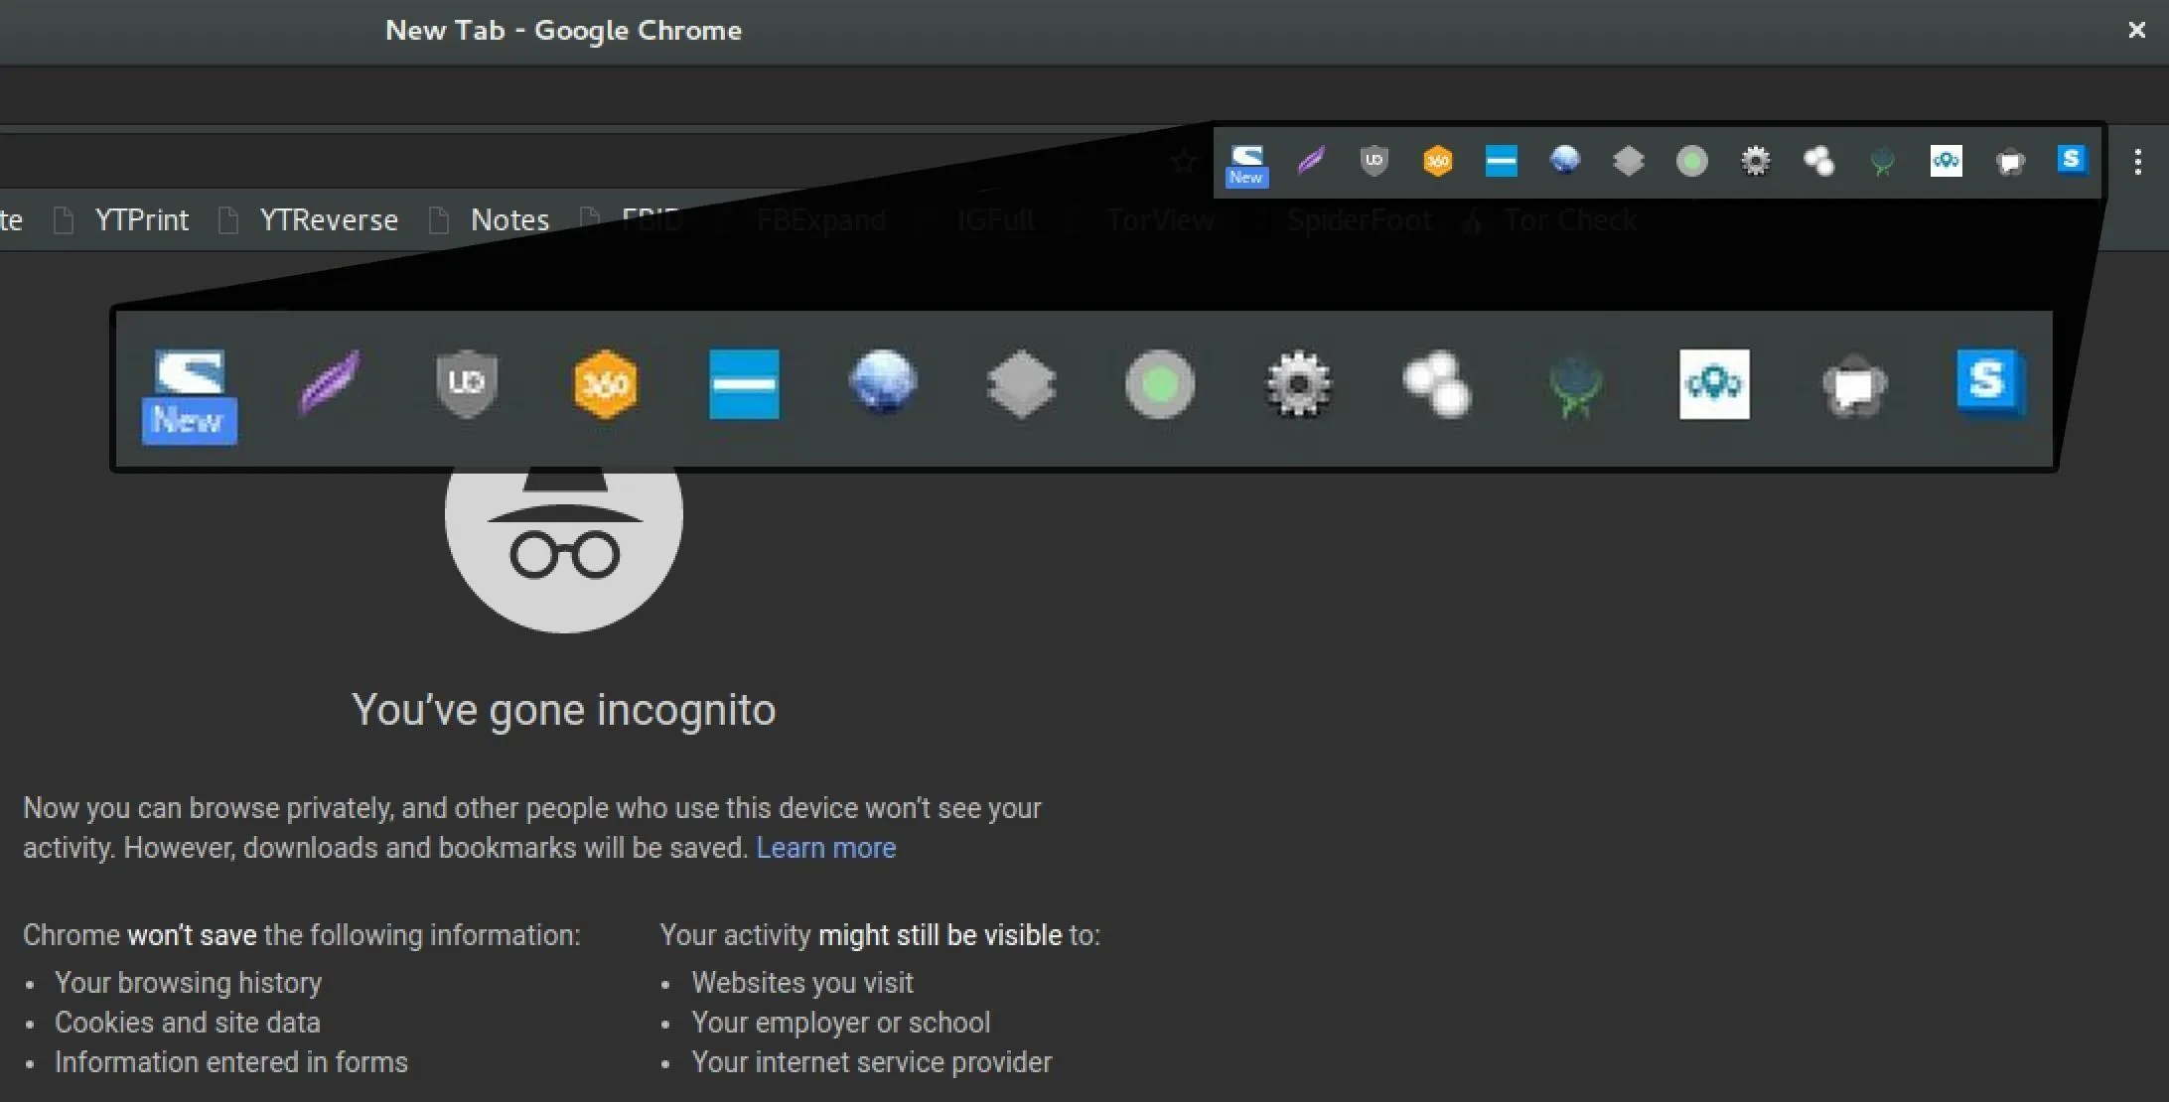
Task: Click the page icon beside YTReverse bookmark
Action: 228,219
